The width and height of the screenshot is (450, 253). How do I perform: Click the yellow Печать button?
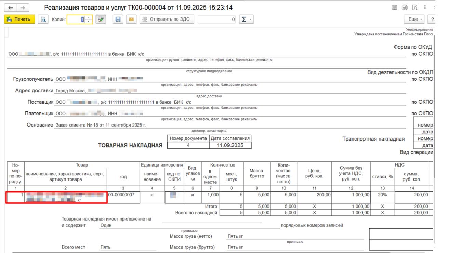[x=19, y=19]
